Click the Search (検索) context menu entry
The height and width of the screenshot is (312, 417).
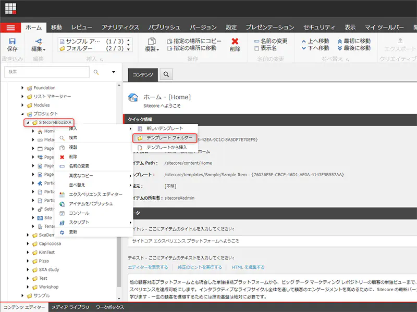(94, 138)
